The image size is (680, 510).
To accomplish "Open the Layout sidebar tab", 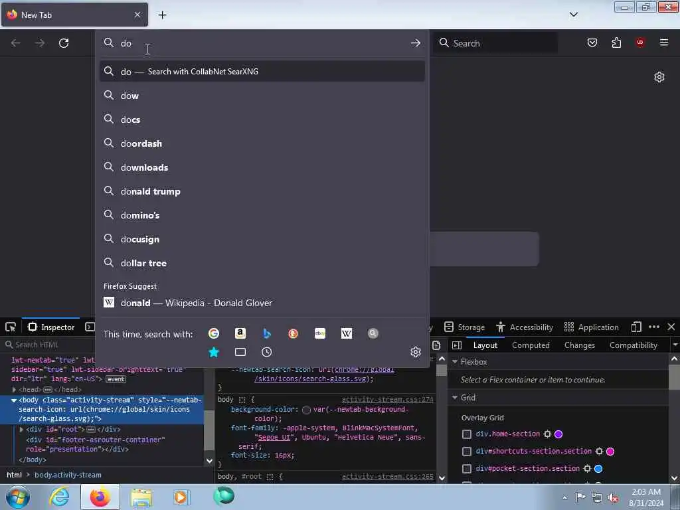I will tap(485, 345).
